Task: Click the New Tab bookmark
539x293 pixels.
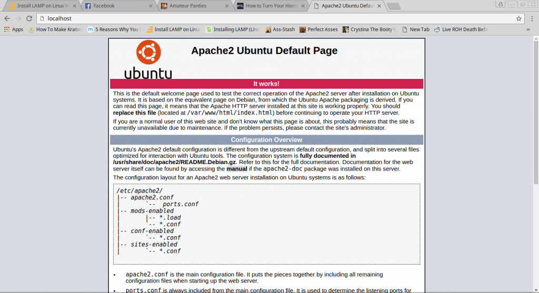Action: click(415, 29)
